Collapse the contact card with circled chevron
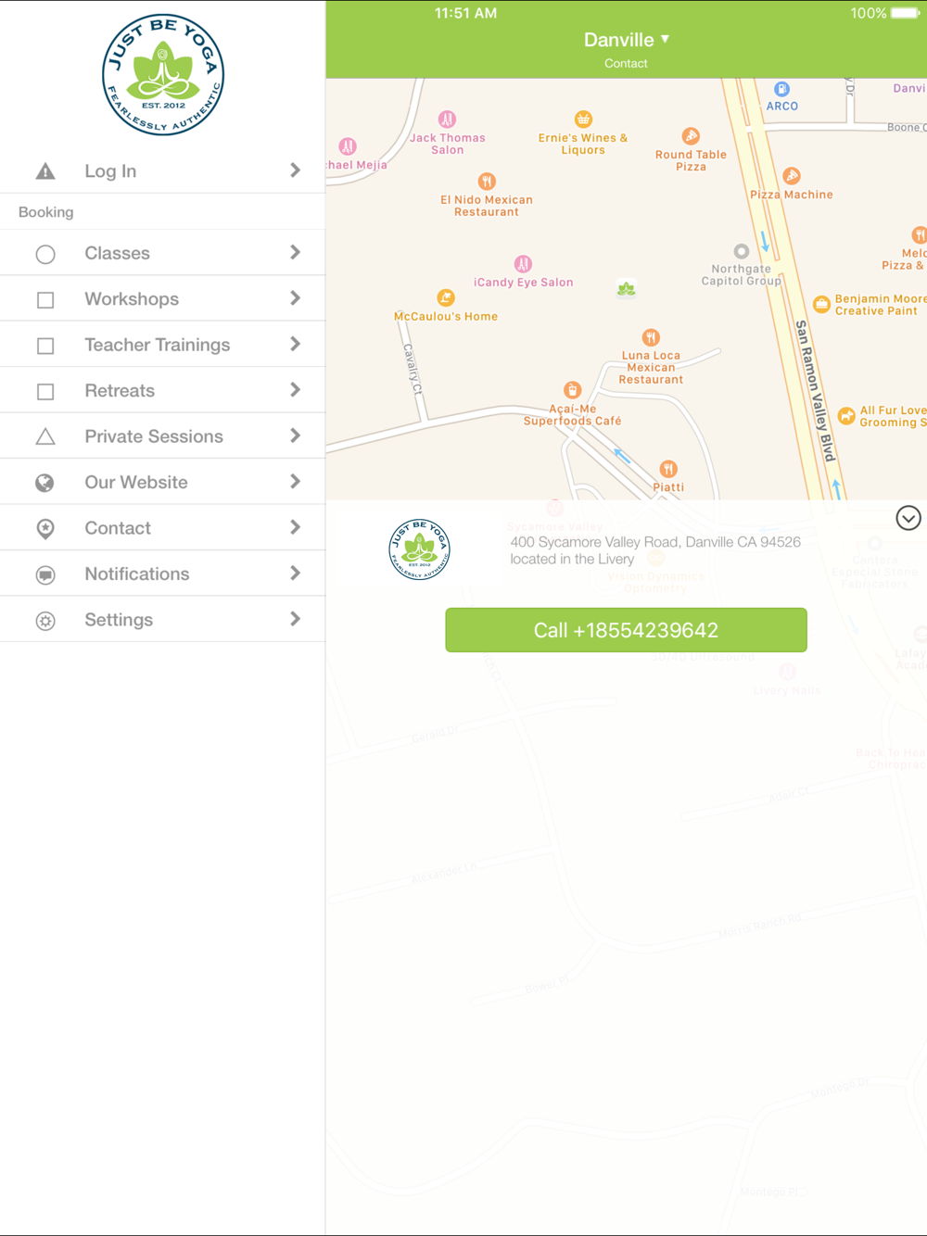The width and height of the screenshot is (927, 1236). pos(908,518)
